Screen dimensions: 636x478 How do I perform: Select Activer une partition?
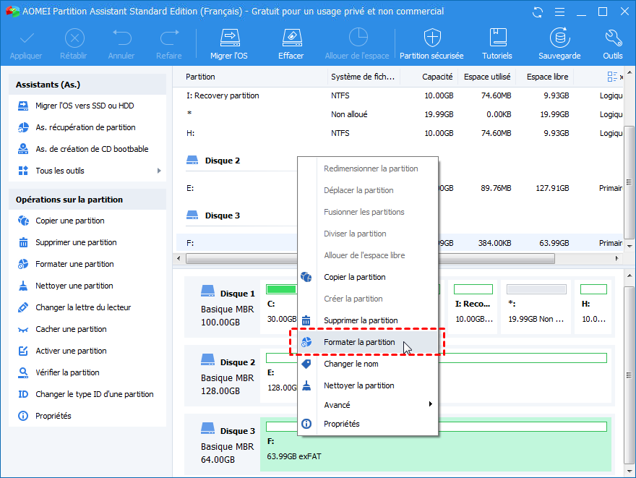tap(71, 351)
